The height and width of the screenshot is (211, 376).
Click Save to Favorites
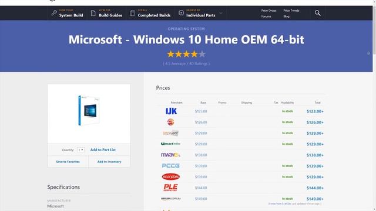[x=68, y=162]
